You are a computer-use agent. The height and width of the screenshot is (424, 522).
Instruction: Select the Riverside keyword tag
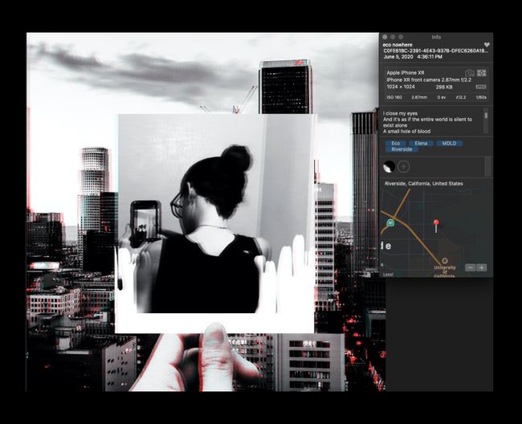coord(402,149)
